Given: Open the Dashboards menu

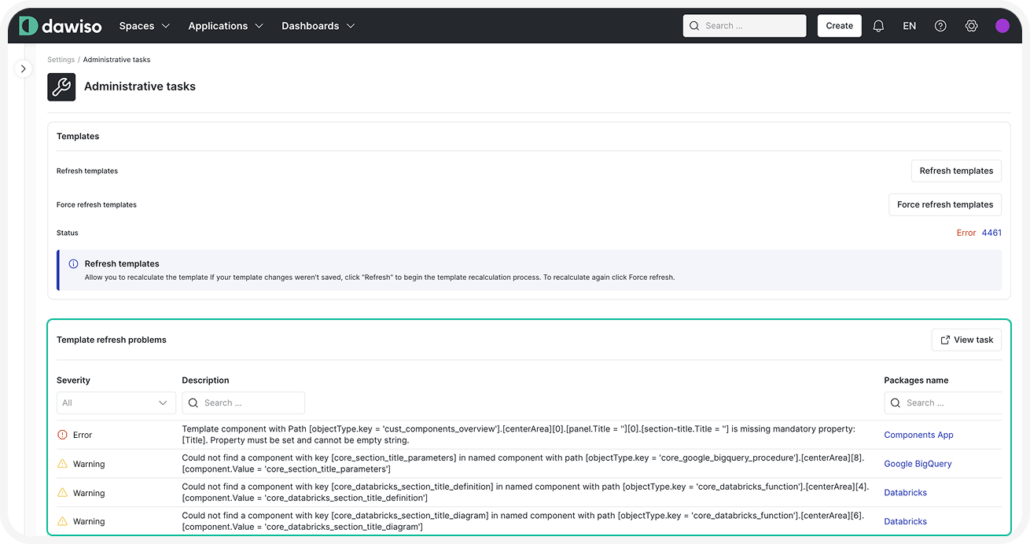Looking at the screenshot, I should pyautogui.click(x=318, y=26).
